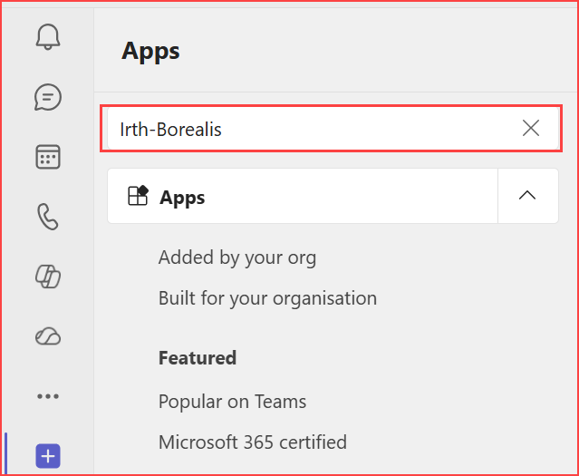Image resolution: width=579 pixels, height=476 pixels.
Task: Click the apps grid icon beside Apps
Action: click(138, 196)
